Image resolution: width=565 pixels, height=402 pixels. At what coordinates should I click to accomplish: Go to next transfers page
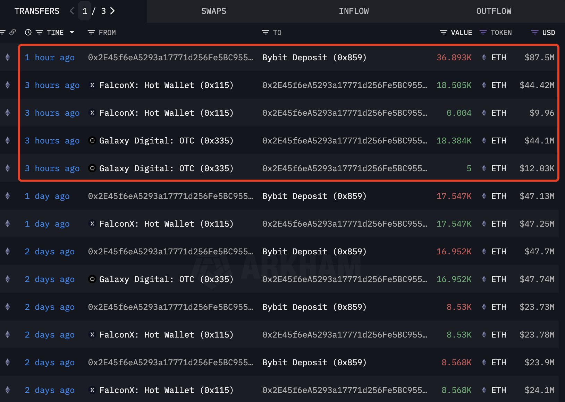(112, 11)
